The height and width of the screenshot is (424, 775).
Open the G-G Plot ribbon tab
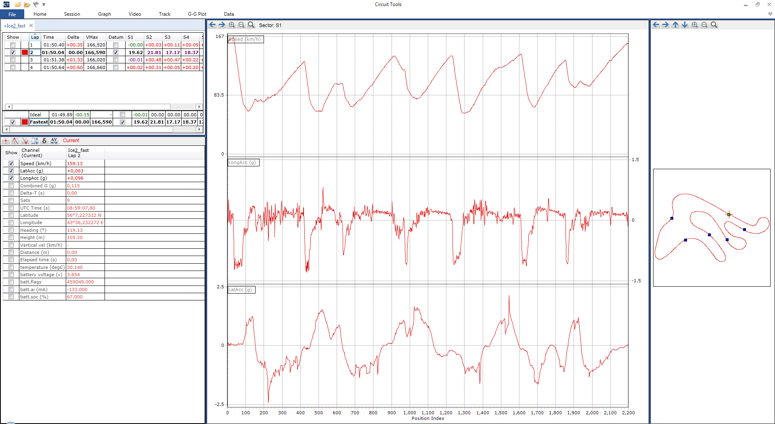197,14
